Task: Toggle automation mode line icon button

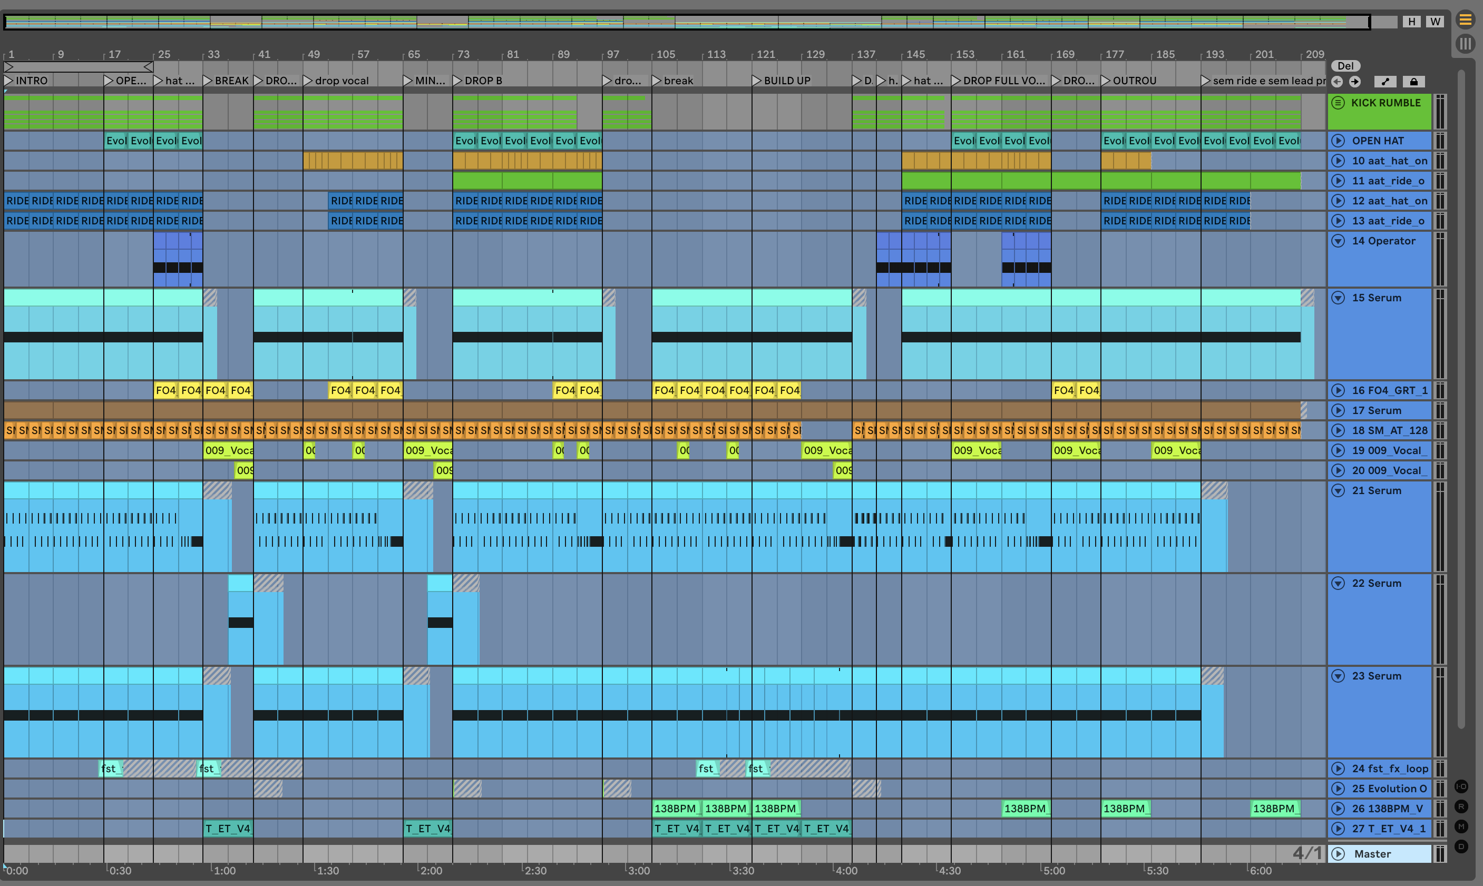Action: click(1386, 82)
